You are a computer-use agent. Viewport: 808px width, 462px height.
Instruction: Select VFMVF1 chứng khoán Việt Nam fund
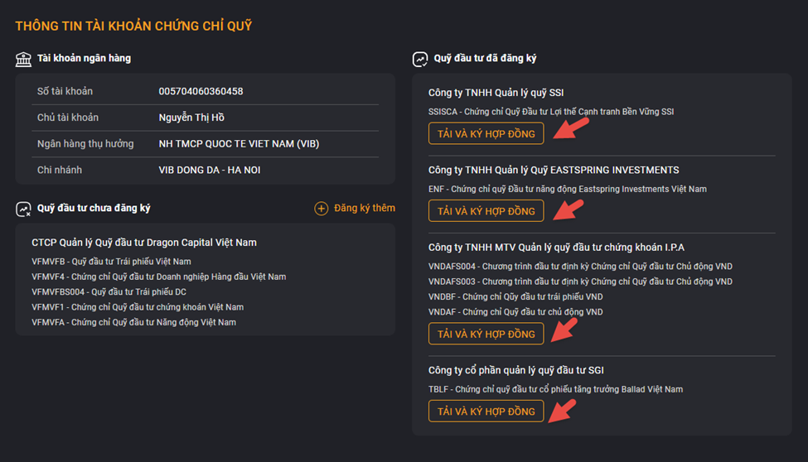tap(138, 307)
